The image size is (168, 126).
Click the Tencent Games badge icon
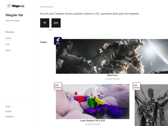point(58,41)
